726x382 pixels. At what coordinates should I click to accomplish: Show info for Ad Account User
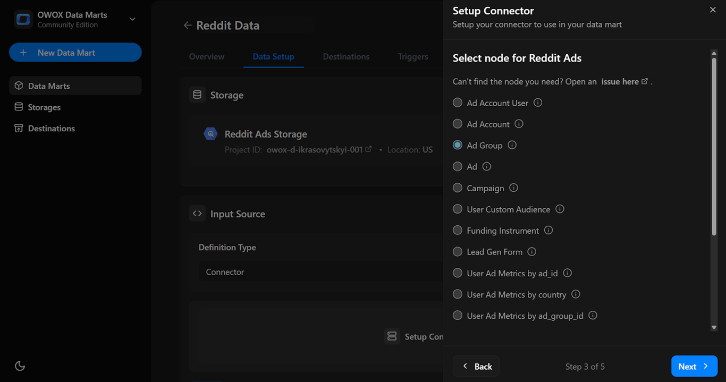(x=538, y=103)
